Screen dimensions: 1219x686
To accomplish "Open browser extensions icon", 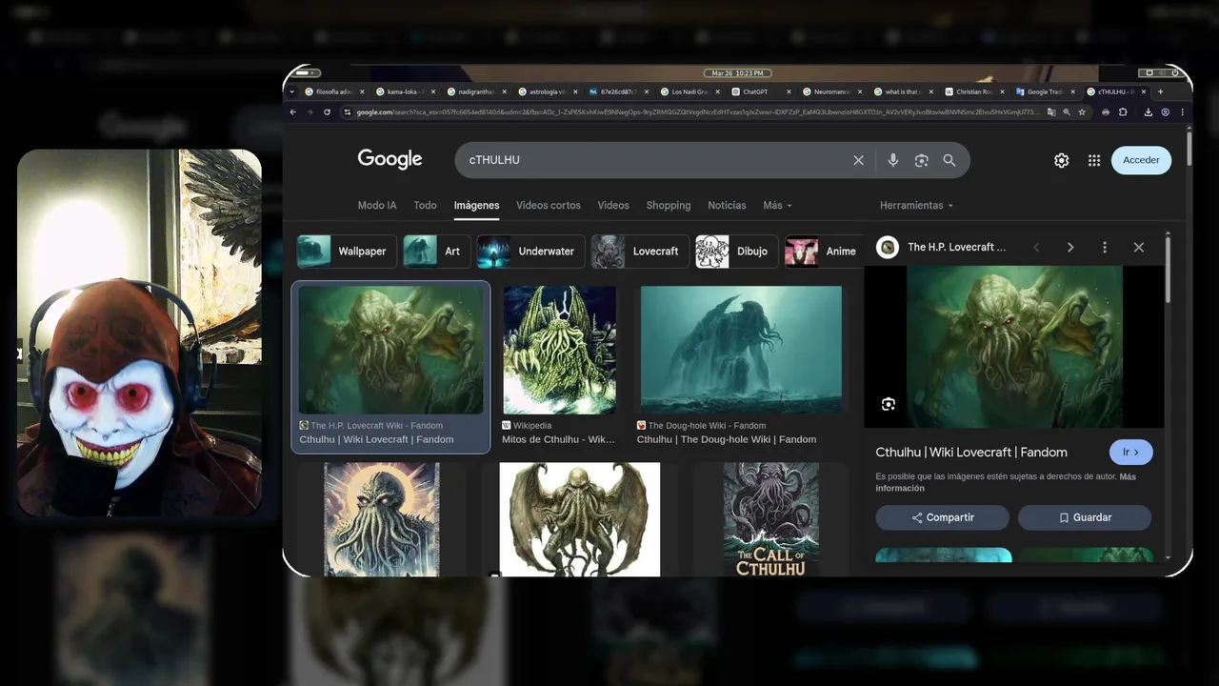I will 1123,111.
